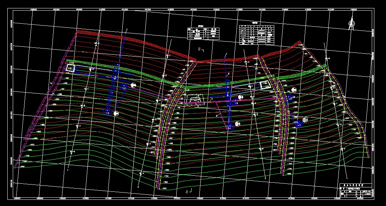Viewport: 386px width, 206px height.
Task: Click the white trapezoid outline in the drawing center
Action: tap(195, 100)
